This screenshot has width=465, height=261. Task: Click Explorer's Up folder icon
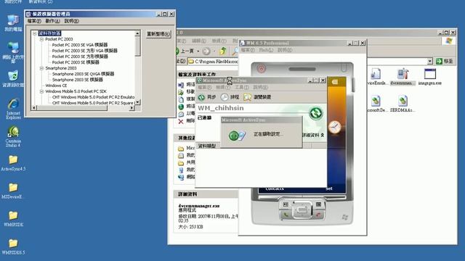click(x=223, y=51)
